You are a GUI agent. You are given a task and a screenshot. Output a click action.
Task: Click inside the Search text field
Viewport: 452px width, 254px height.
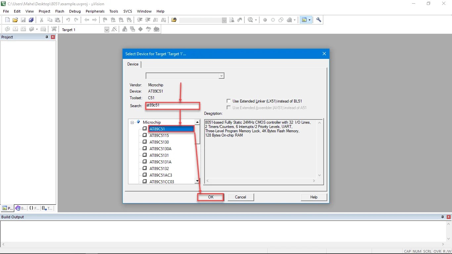172,106
